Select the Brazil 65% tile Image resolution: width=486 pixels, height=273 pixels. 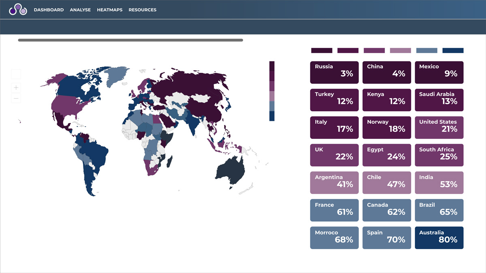click(439, 210)
